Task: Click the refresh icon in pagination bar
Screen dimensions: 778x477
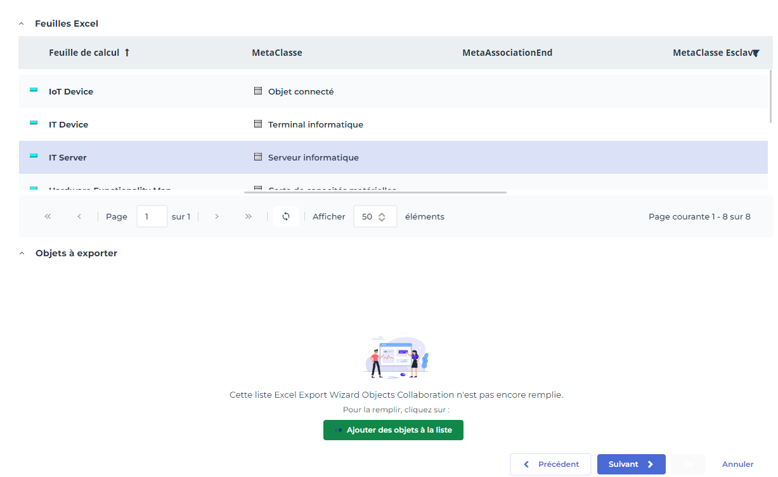Action: [286, 216]
